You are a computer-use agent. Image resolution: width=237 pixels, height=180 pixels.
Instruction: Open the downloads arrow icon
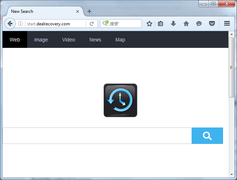pyautogui.click(x=173, y=24)
